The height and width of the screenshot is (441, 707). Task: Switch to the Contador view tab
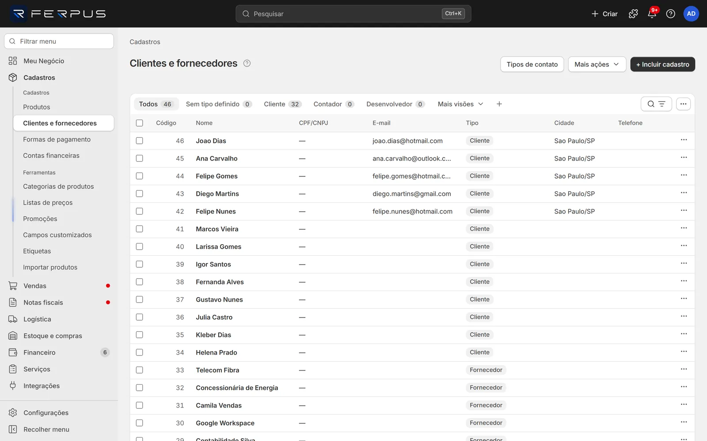click(334, 104)
